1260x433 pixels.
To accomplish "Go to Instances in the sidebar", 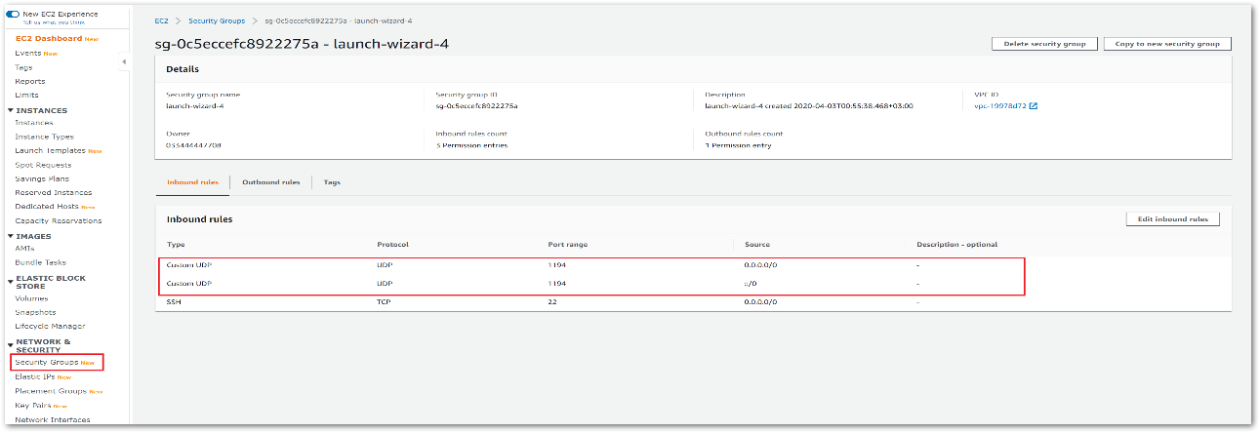I will 34,123.
